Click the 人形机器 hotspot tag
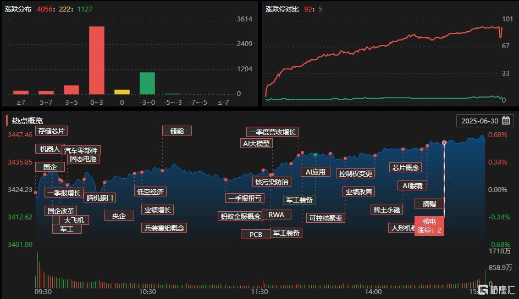Viewport: 519px width, 299px height. click(x=402, y=228)
